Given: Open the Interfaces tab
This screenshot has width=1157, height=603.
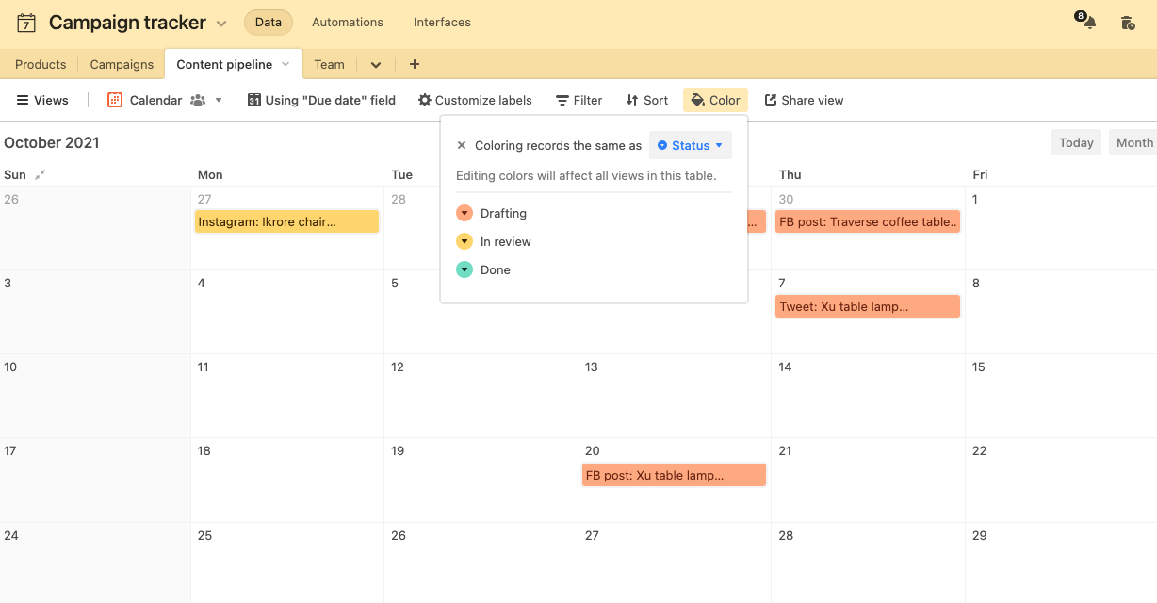Looking at the screenshot, I should point(442,23).
